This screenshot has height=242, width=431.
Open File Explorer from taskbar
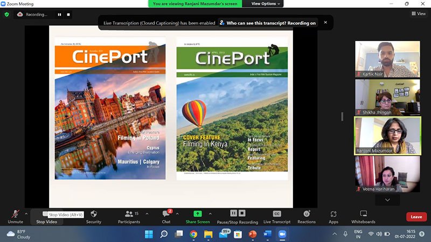click(208, 234)
